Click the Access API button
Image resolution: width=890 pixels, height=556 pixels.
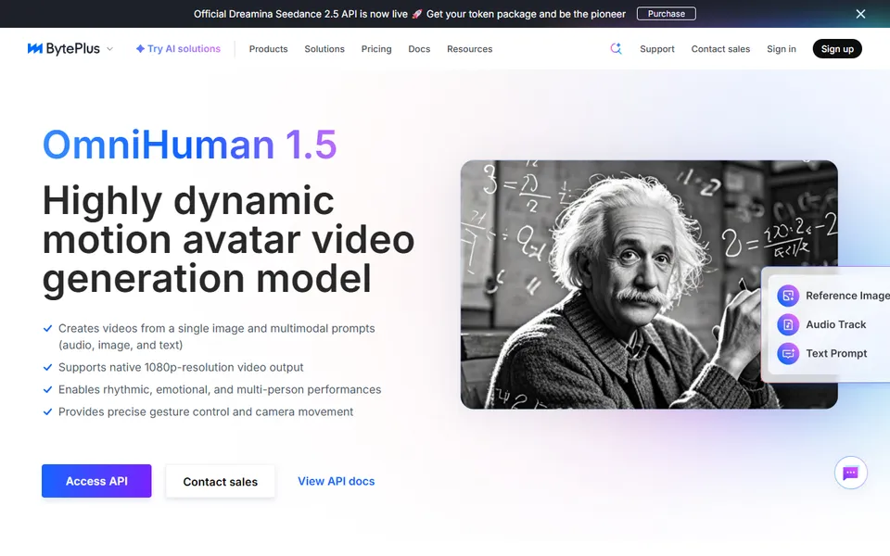click(96, 481)
